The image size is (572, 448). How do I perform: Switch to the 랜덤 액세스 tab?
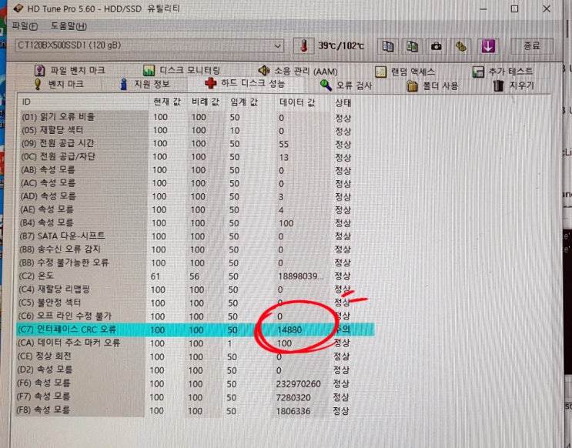pos(405,72)
